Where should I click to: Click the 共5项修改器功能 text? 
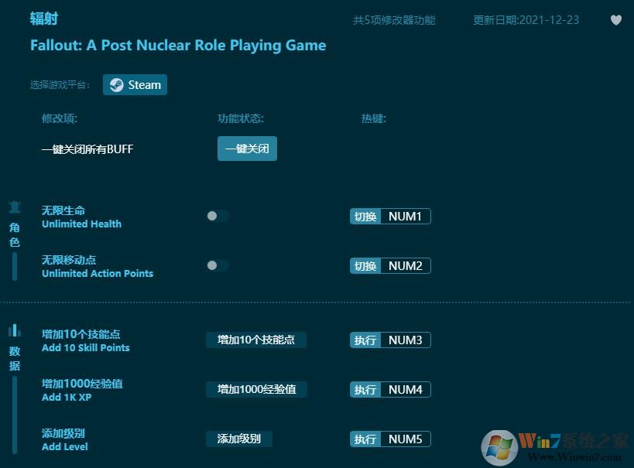394,20
